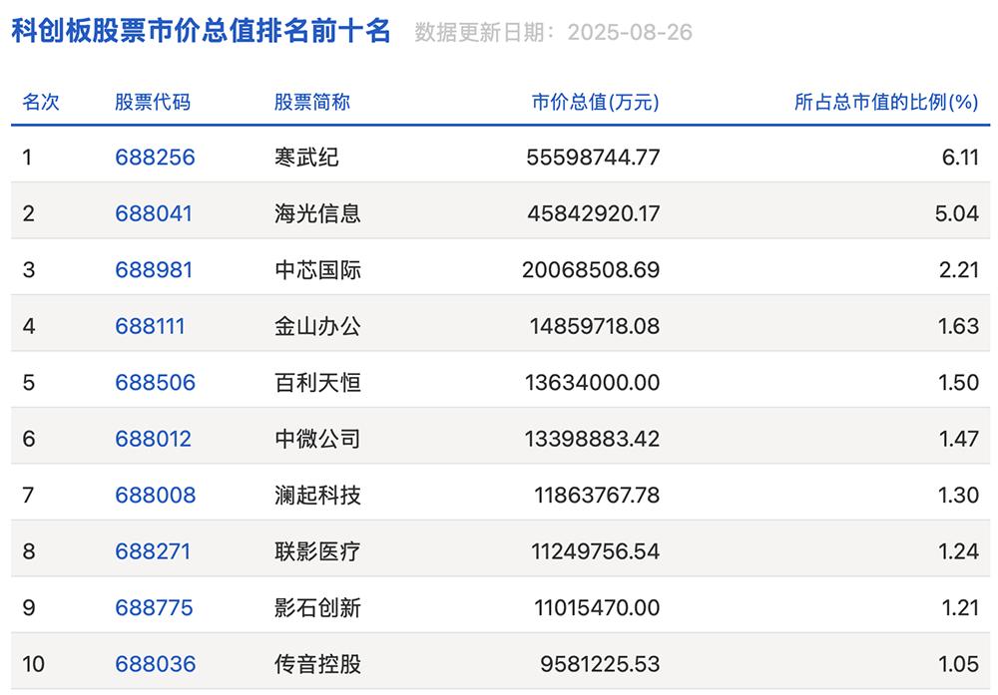Click the 所占总市值的比例(%) column header
This screenshot has width=998, height=695.
tap(886, 102)
